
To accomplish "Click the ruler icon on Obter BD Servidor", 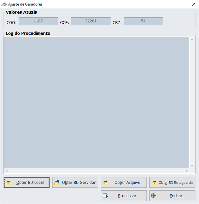I will (x=57, y=183).
